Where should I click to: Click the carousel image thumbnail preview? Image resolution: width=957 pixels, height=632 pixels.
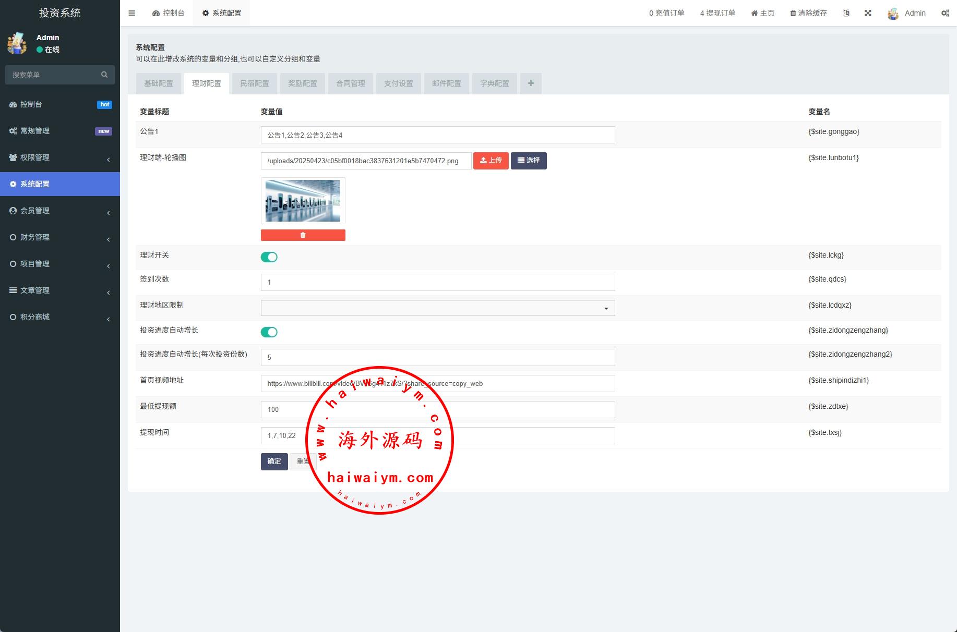(303, 201)
